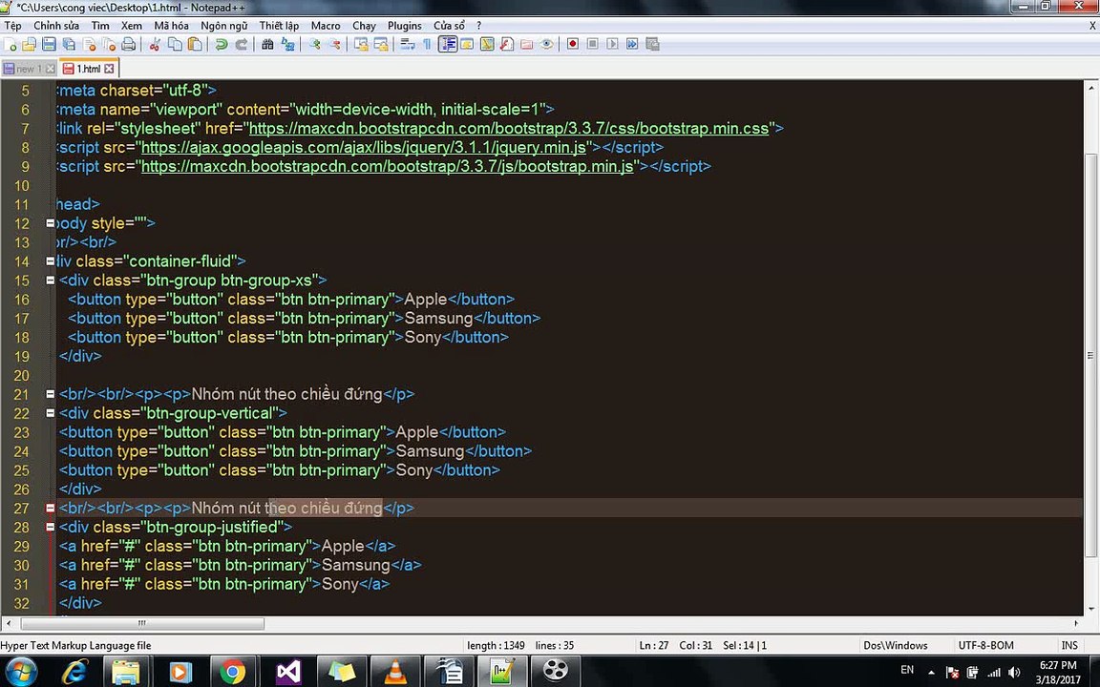The image size is (1100, 687).
Task: Open Replace via the toolbar icon
Action: pyautogui.click(x=287, y=44)
